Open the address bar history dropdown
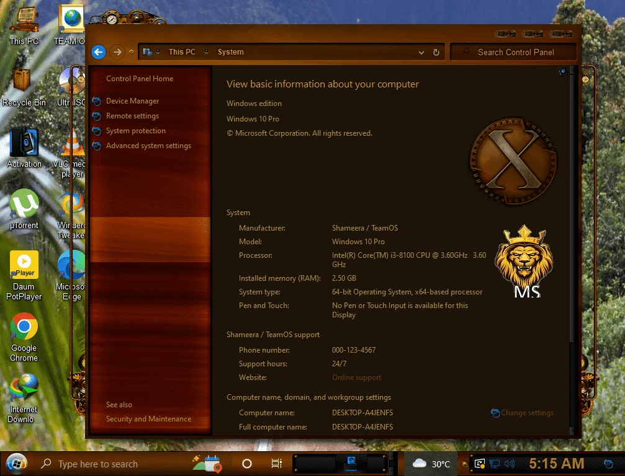The height and width of the screenshot is (476, 625). [x=421, y=52]
